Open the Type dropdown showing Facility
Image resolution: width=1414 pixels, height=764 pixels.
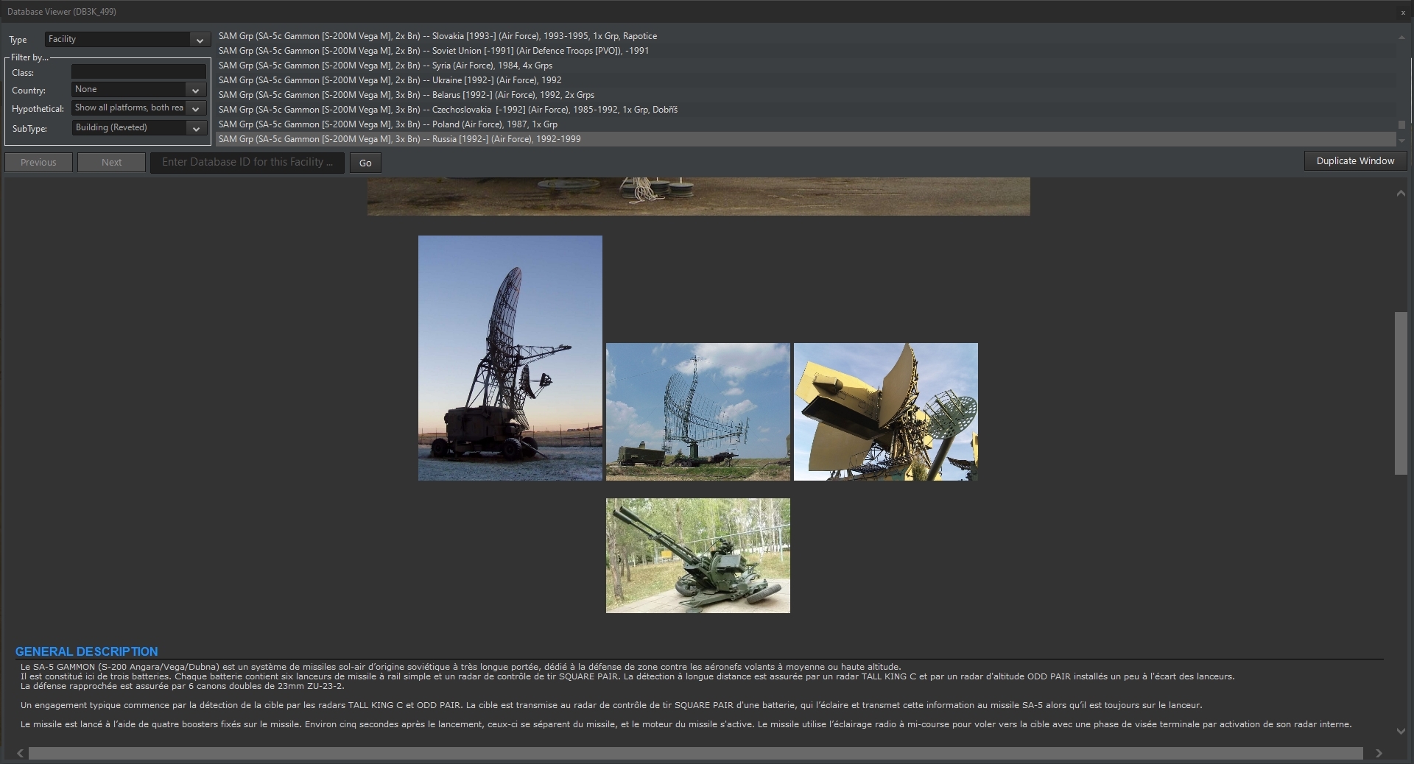pos(126,40)
